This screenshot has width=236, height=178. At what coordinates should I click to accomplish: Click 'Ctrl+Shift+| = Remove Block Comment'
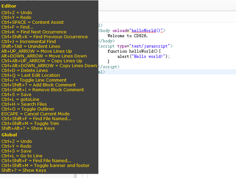tap(43, 90)
